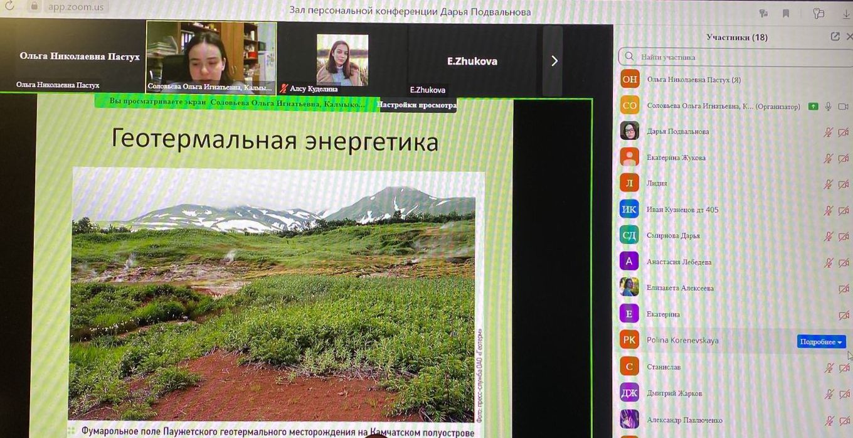The height and width of the screenshot is (438, 853).
Task: Select the E.Zhukova video tile
Action: [x=472, y=59]
